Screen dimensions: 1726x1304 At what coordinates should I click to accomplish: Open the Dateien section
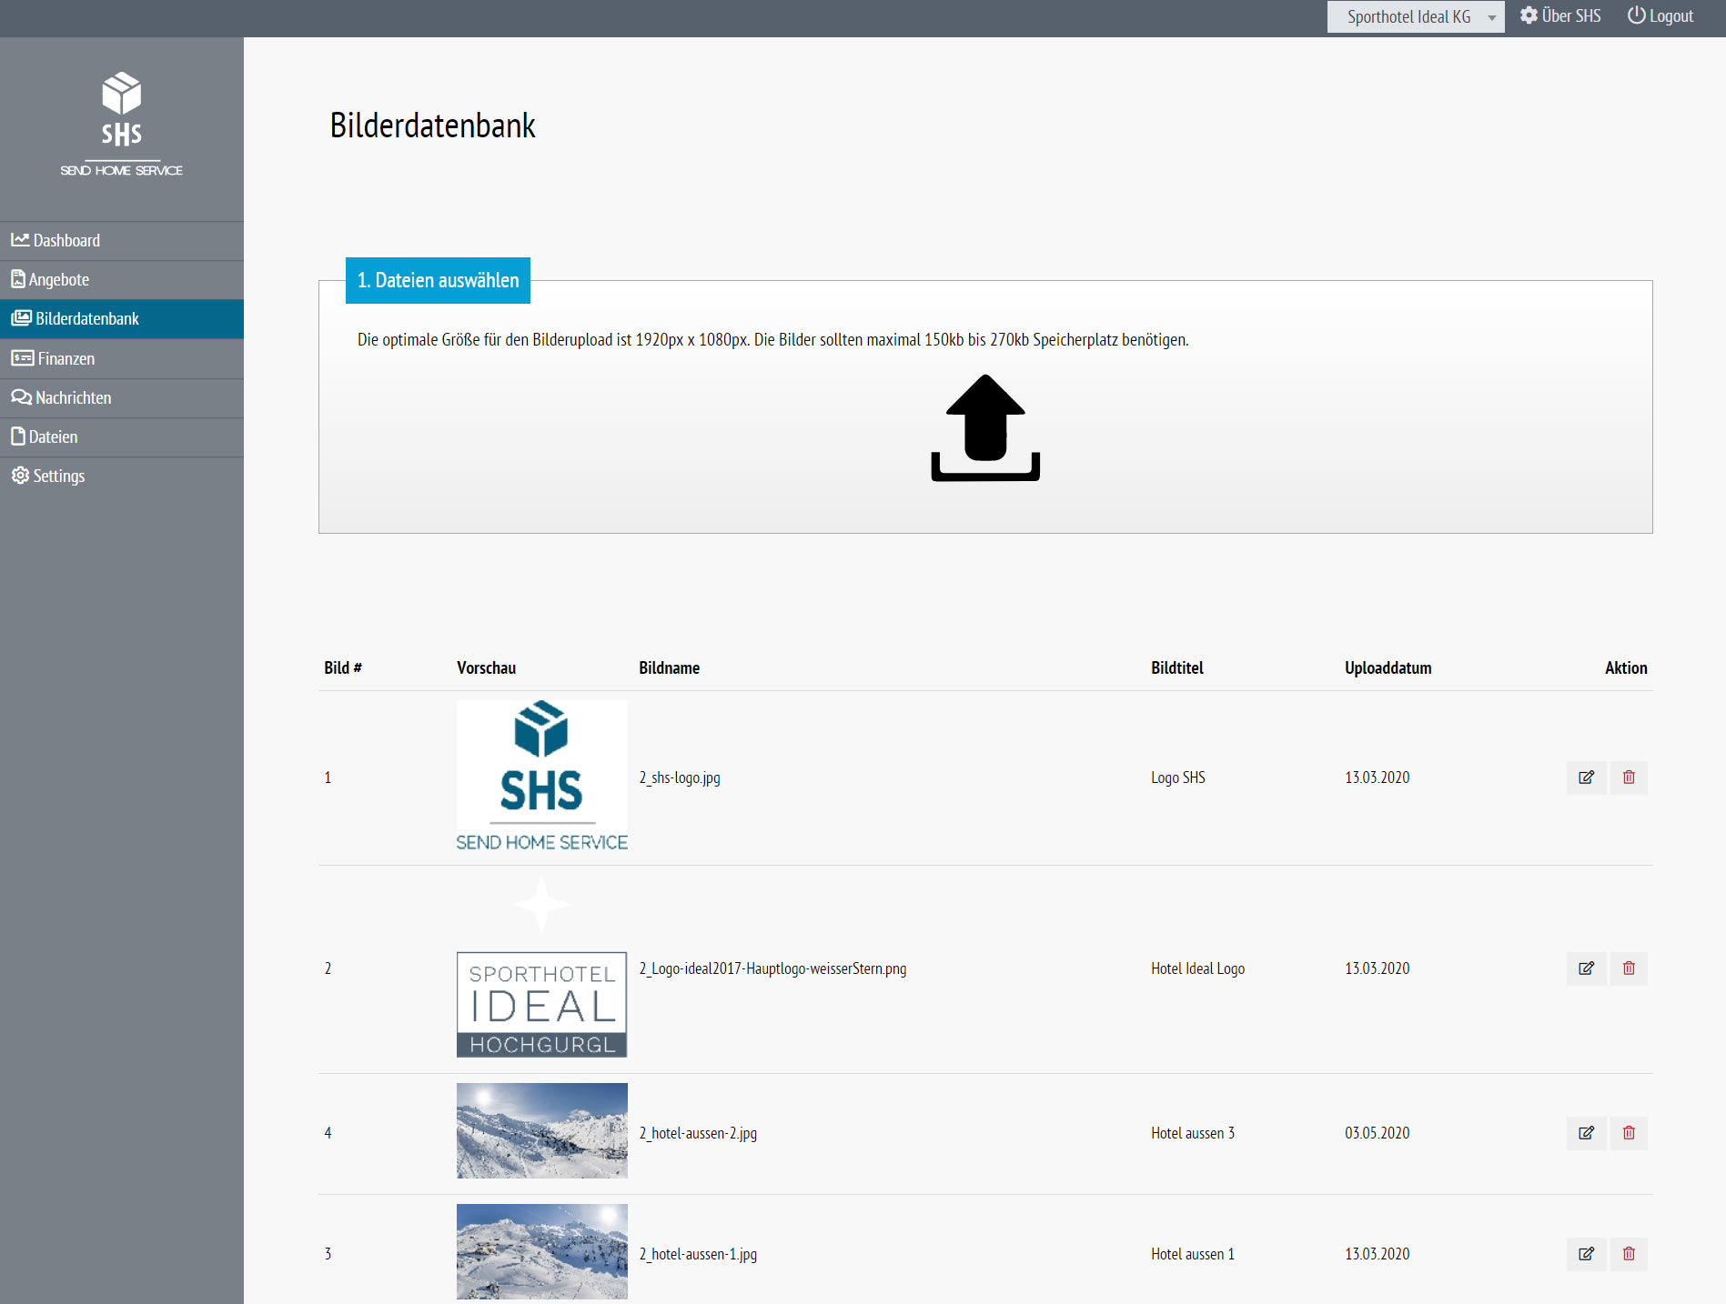coord(122,436)
